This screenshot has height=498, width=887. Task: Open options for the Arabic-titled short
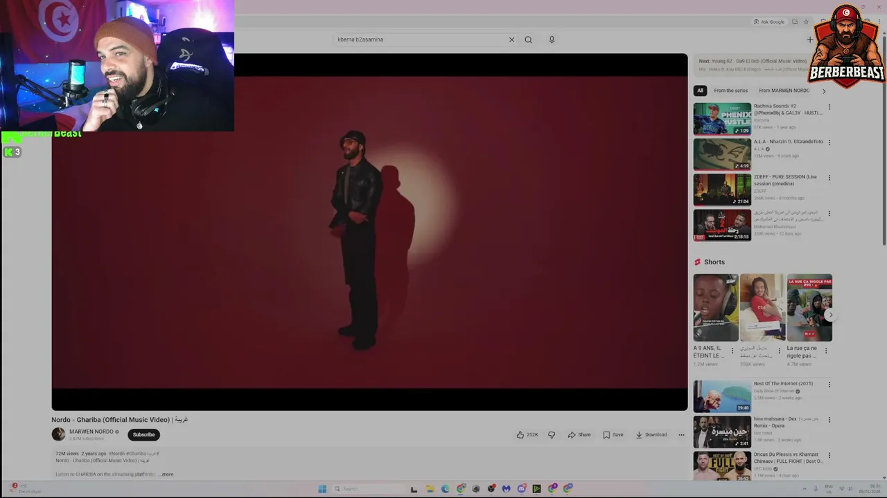pos(779,351)
